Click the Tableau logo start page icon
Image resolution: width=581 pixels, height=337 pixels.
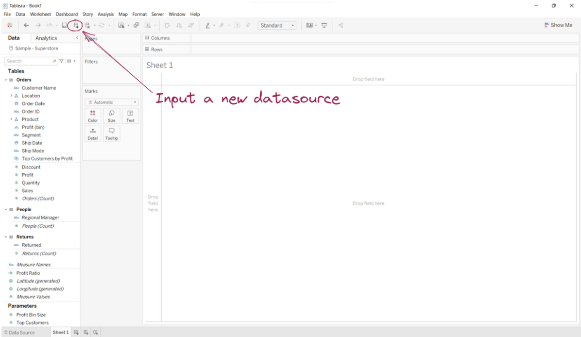pyautogui.click(x=10, y=25)
